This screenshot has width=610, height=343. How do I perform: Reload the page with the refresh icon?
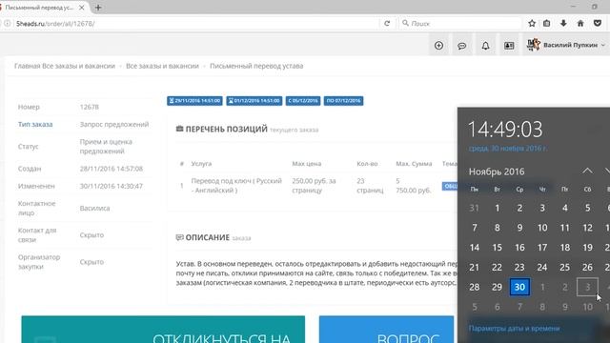(387, 23)
